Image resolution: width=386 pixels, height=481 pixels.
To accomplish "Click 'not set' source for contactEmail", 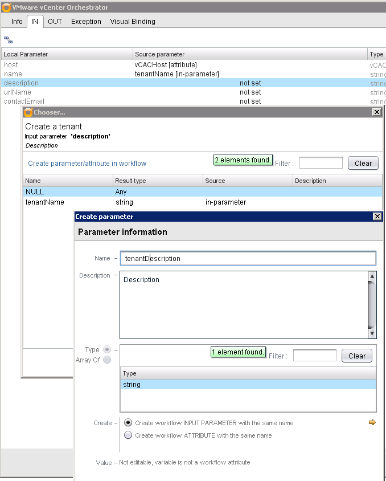I will coord(251,101).
